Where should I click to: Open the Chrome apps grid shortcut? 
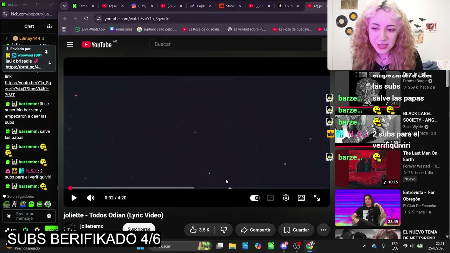pos(64,29)
